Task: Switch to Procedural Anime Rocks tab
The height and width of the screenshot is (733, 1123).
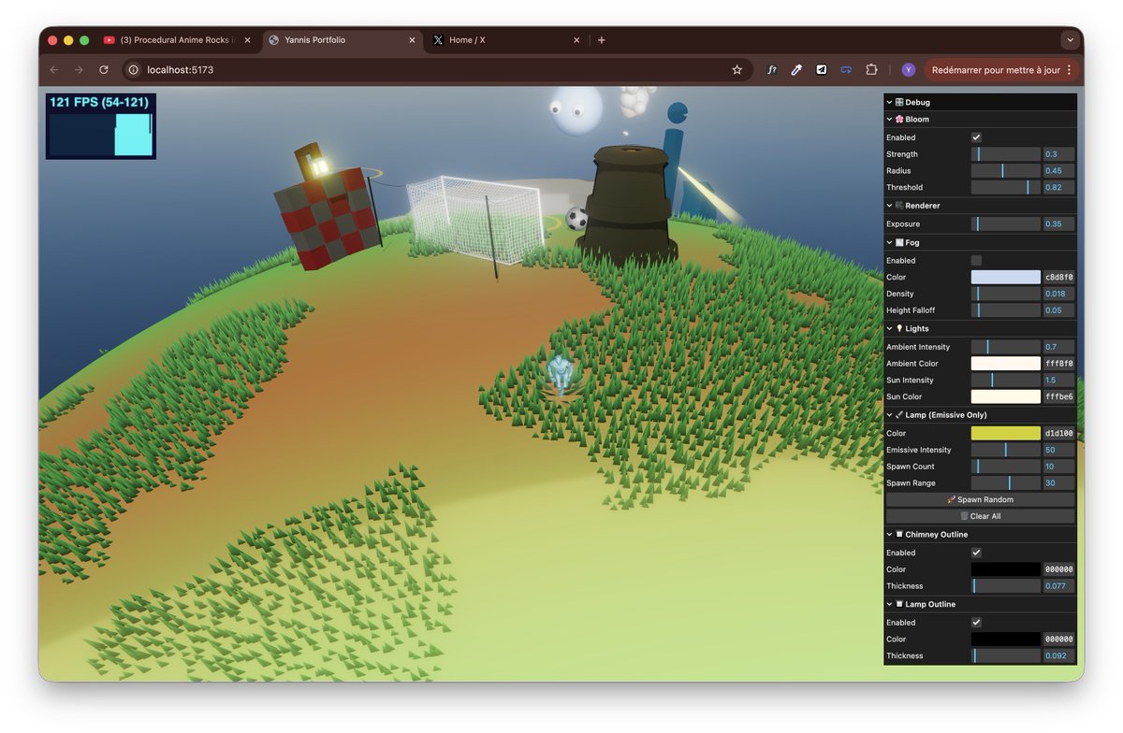Action: [x=178, y=40]
